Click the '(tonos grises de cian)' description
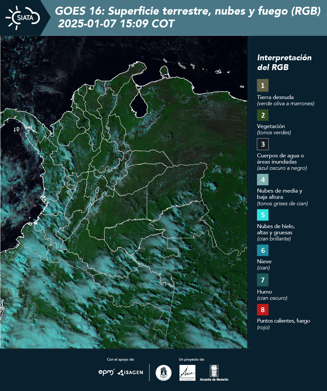This screenshot has height=391, width=327. (282, 204)
